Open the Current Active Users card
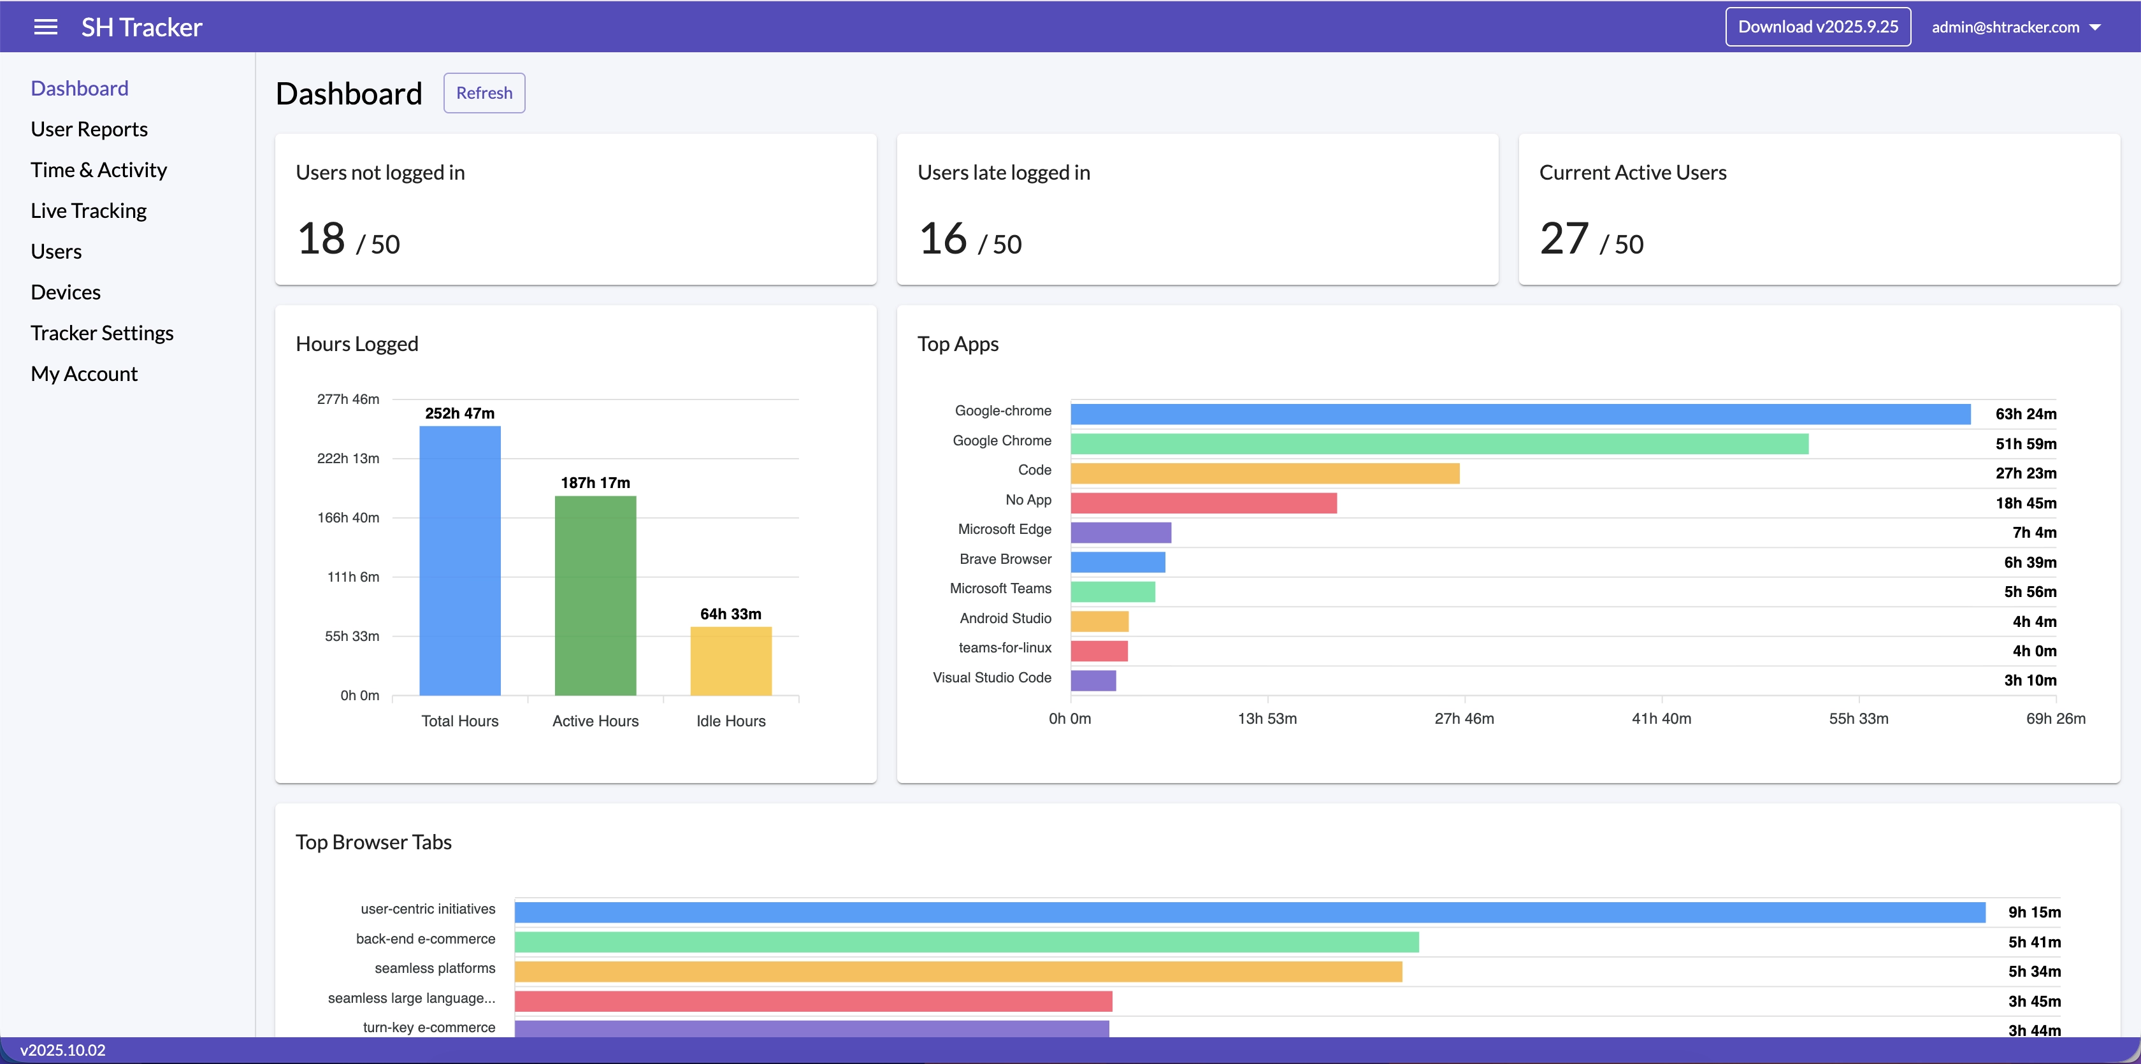2141x1064 pixels. pyautogui.click(x=1819, y=210)
